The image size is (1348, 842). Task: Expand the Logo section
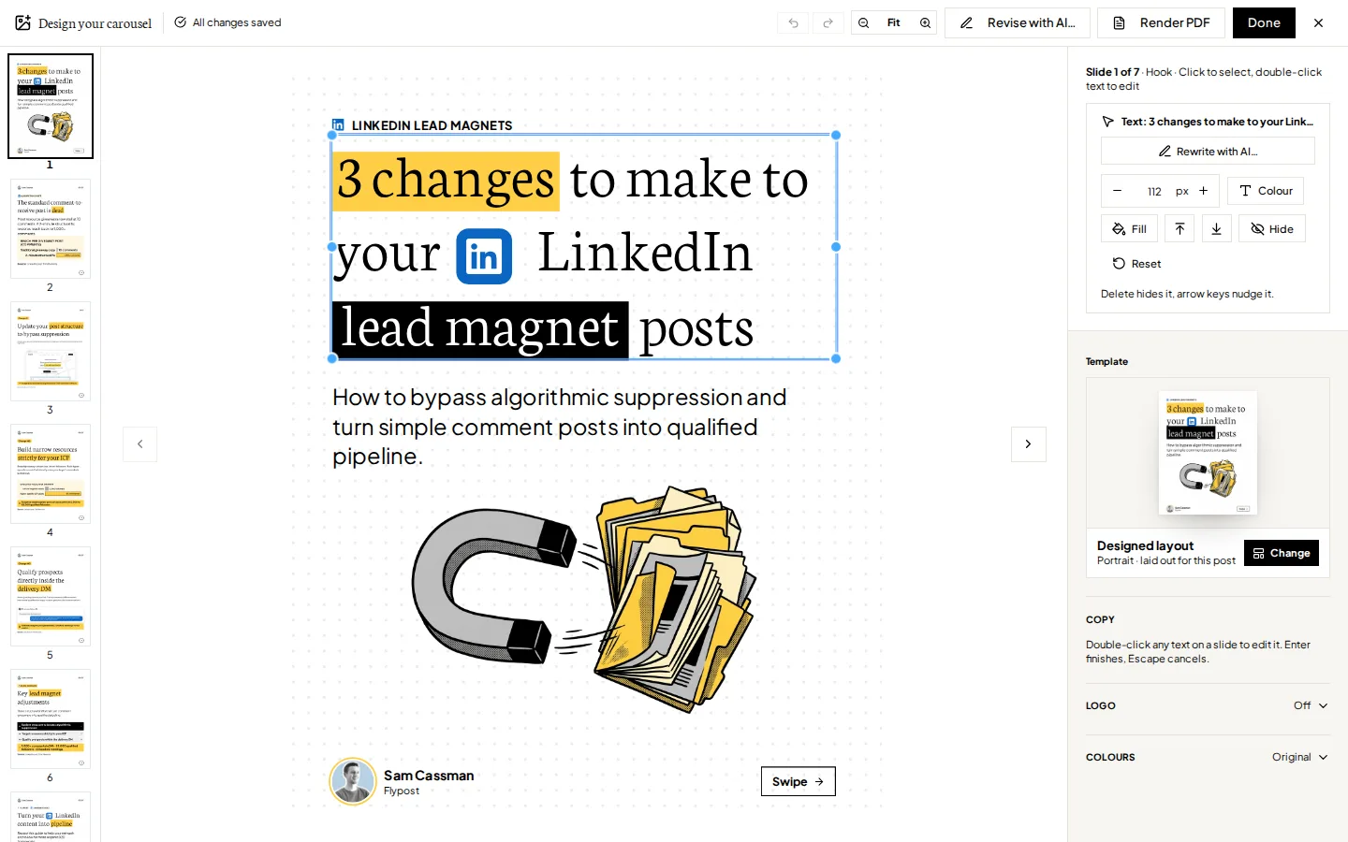1208,705
